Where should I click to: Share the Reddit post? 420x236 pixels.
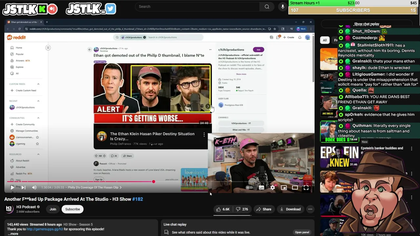pyautogui.click(x=127, y=156)
